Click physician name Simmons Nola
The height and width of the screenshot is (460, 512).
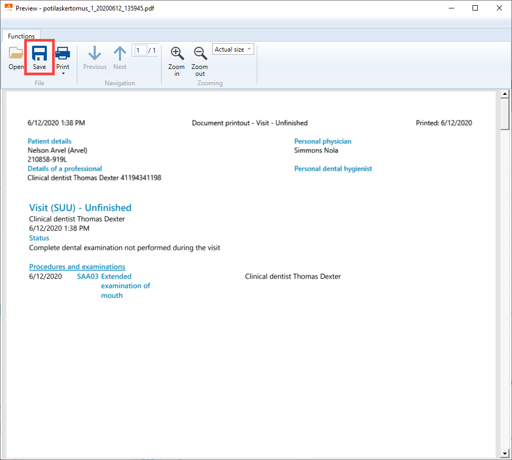point(316,151)
